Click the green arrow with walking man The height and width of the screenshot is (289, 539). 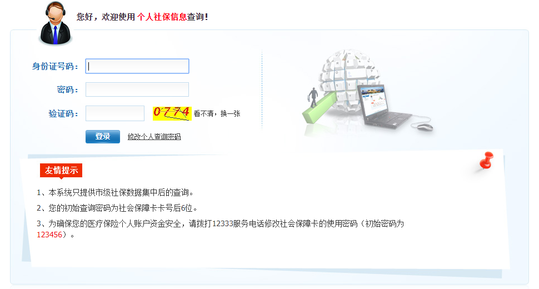coord(318,105)
